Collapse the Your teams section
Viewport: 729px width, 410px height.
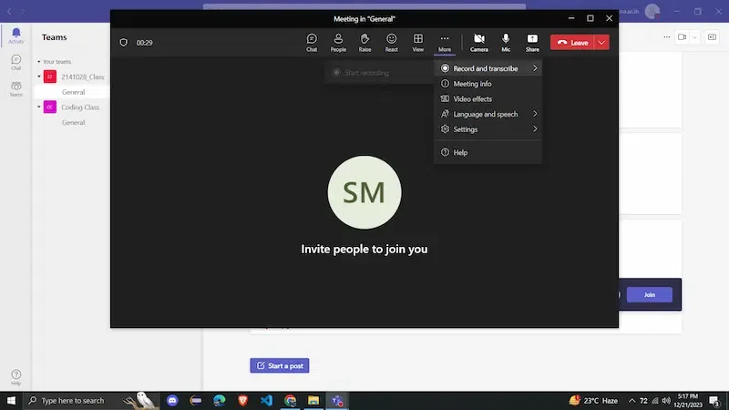coord(38,61)
